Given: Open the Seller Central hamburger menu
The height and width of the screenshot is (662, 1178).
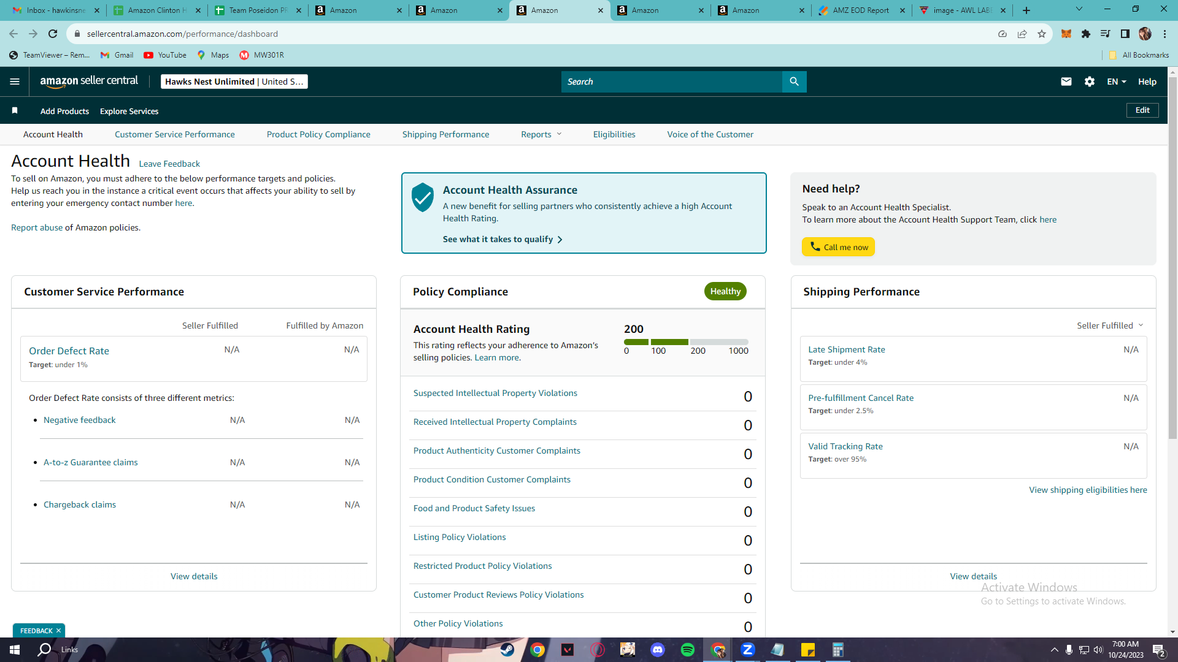Looking at the screenshot, I should [15, 82].
